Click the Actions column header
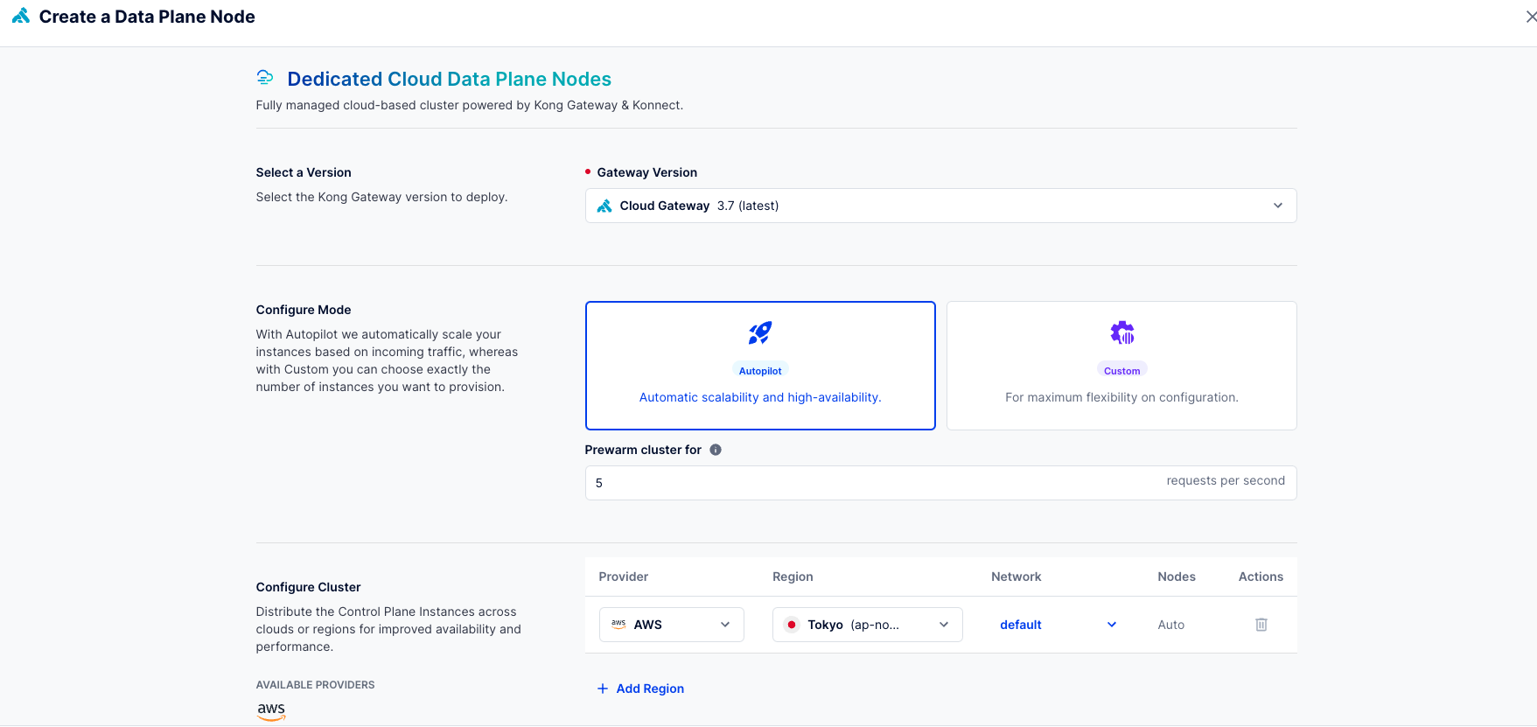Screen dimensions: 1537x727 point(1261,577)
